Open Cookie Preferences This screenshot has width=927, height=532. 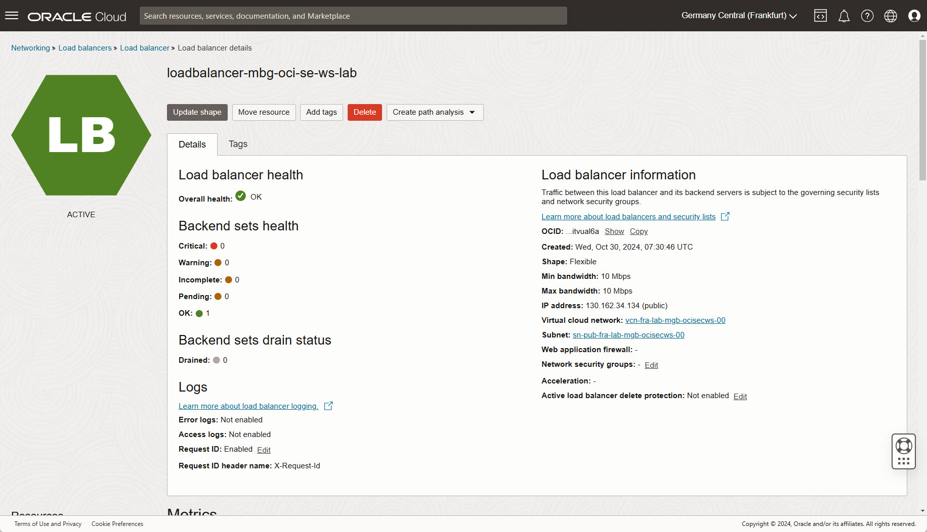tap(117, 524)
